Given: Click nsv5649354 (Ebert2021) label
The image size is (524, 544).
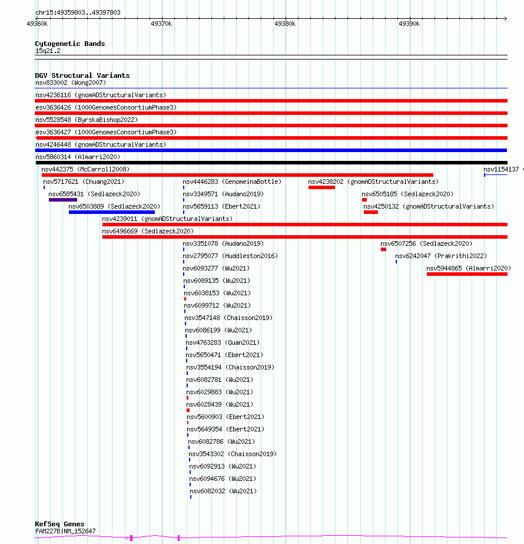Looking at the screenshot, I should (x=225, y=429).
